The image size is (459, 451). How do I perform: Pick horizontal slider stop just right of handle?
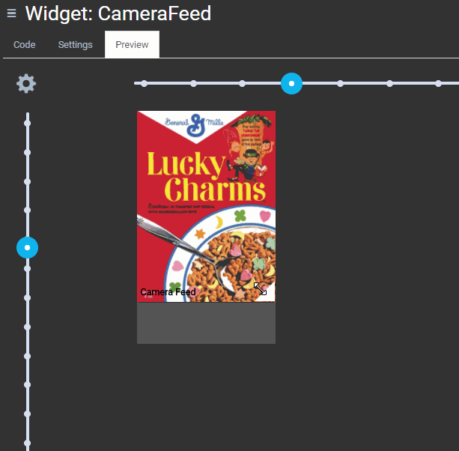340,83
